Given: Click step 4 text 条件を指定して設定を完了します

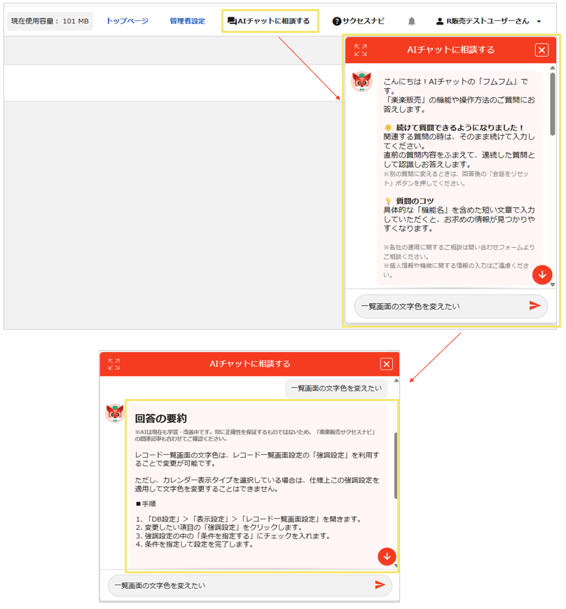Looking at the screenshot, I should 194,545.
